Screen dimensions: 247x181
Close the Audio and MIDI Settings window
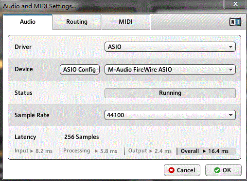[x=235, y=4]
